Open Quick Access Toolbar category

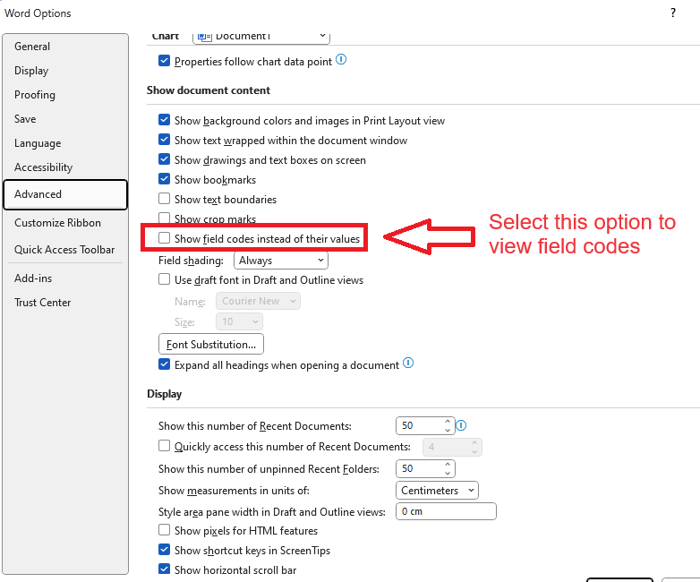(x=64, y=249)
